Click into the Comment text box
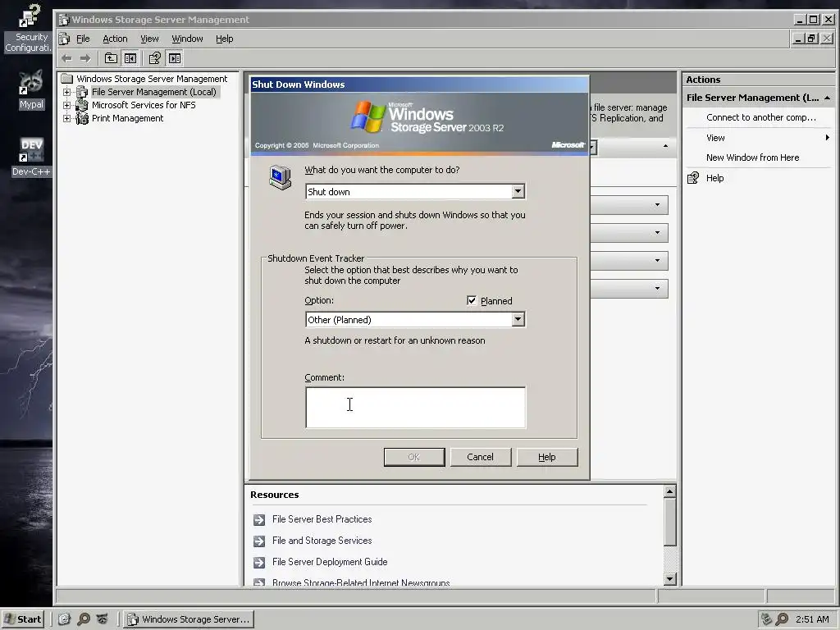This screenshot has width=840, height=630. click(x=416, y=408)
